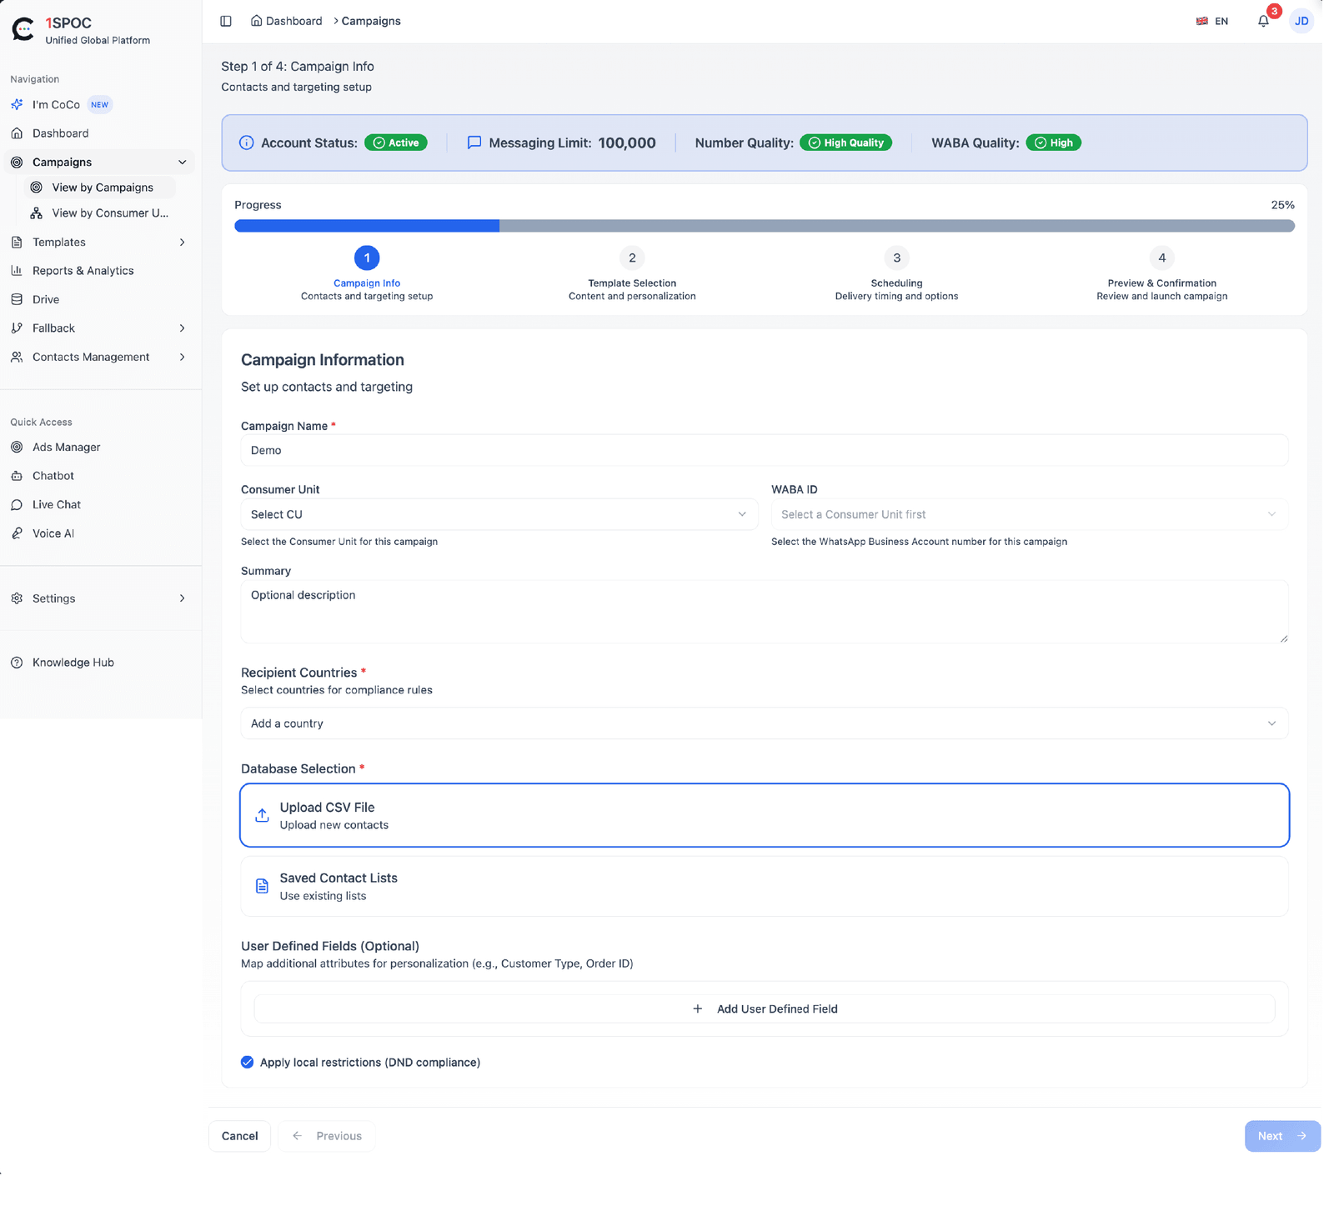Click the Reports & Analytics chart icon
Screen dimensions: 1334x1211
pyautogui.click(x=17, y=271)
